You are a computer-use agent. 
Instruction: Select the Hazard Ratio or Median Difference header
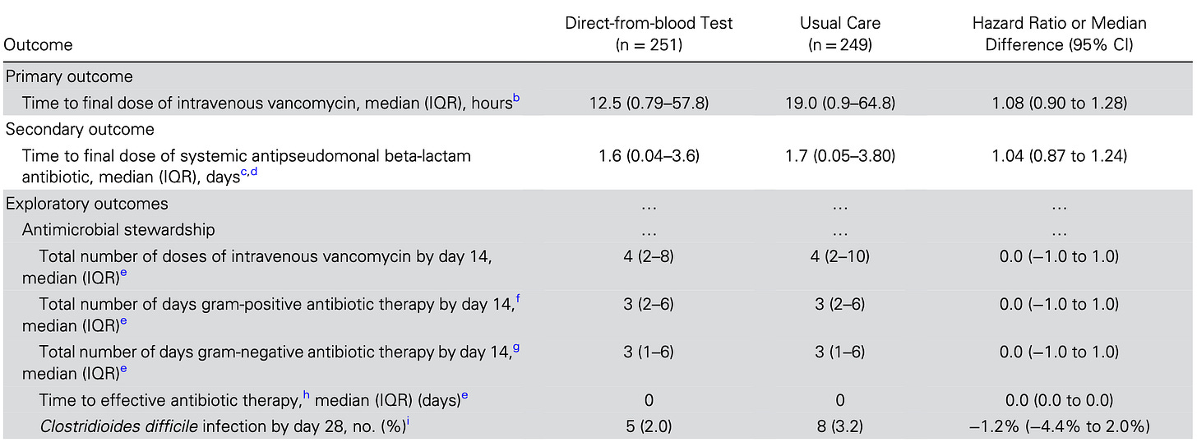(x=1059, y=34)
